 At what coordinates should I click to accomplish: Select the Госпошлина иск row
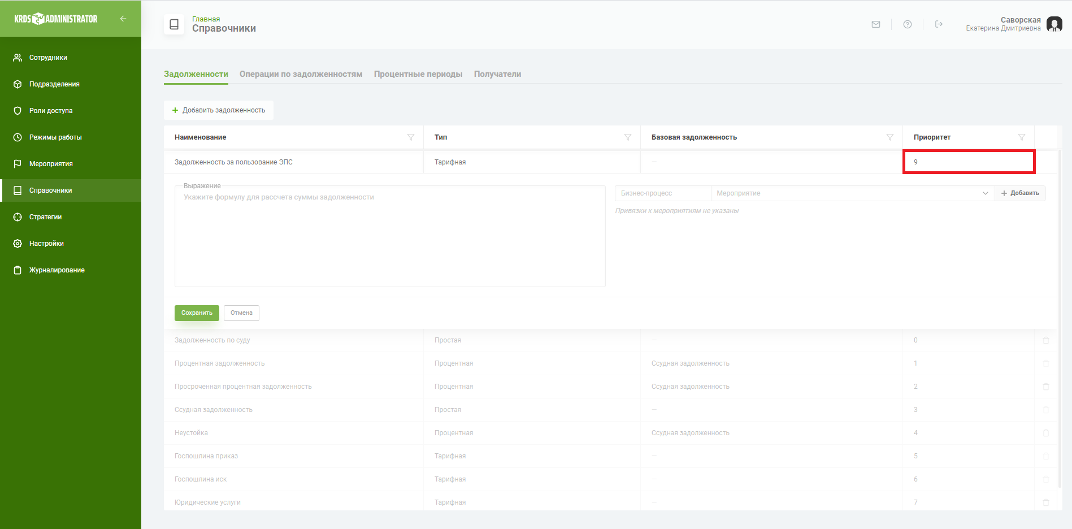click(610, 479)
